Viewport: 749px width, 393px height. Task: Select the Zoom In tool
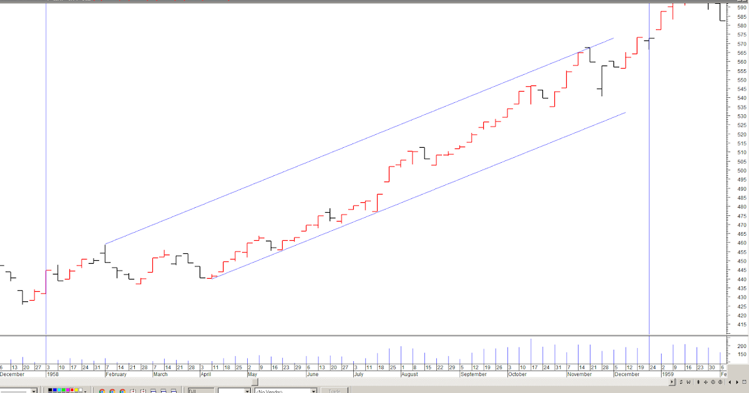(x=720, y=382)
